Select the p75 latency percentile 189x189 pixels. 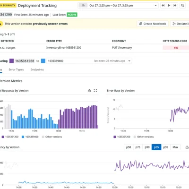[x=138, y=147]
